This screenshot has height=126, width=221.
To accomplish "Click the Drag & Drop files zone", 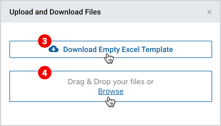I will pos(111,86).
